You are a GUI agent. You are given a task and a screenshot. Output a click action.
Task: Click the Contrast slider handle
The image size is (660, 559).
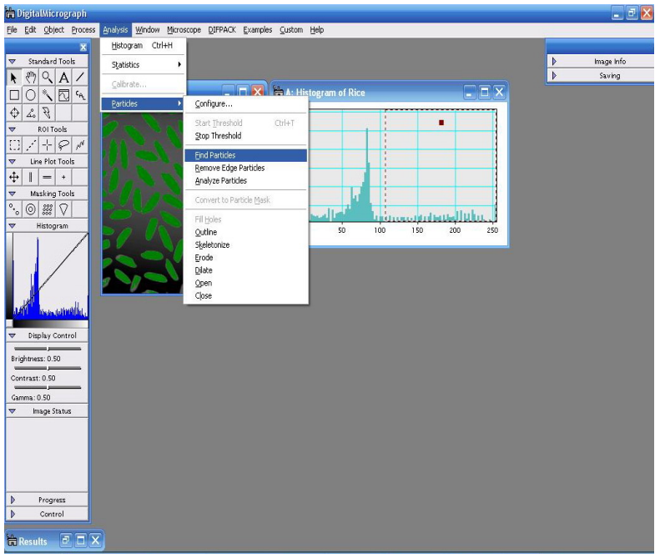[x=48, y=368]
